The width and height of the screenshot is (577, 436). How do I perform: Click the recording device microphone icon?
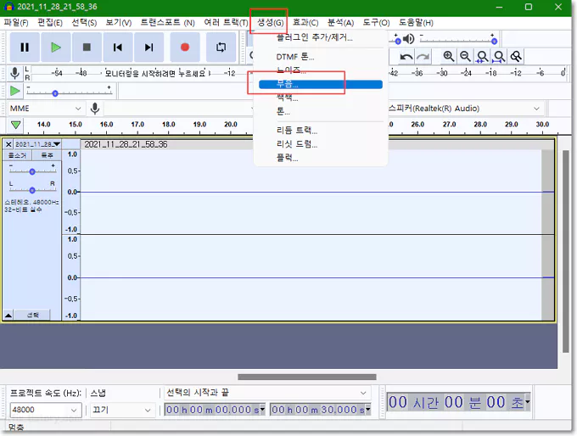point(95,109)
